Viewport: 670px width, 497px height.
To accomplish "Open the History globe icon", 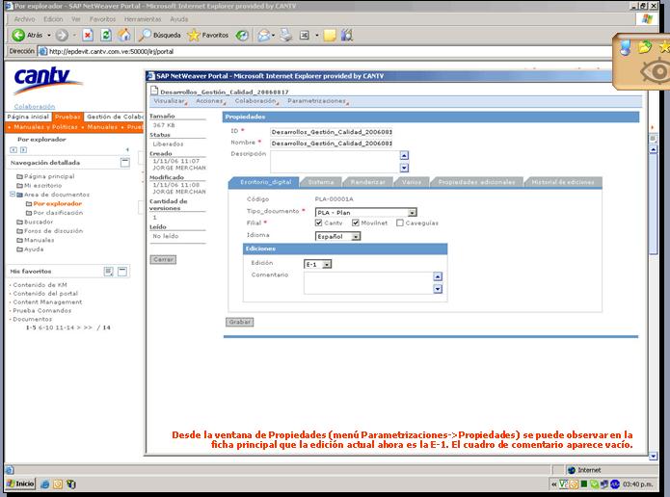I will tap(242, 35).
